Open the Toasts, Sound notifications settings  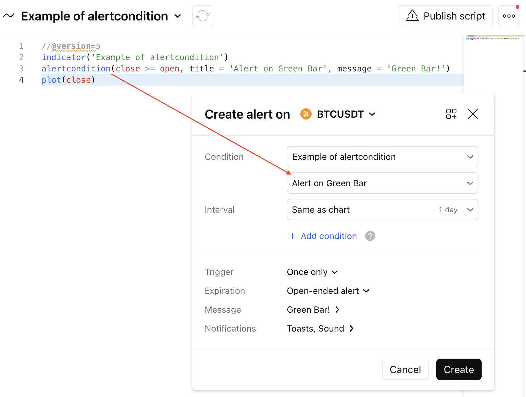click(x=320, y=328)
